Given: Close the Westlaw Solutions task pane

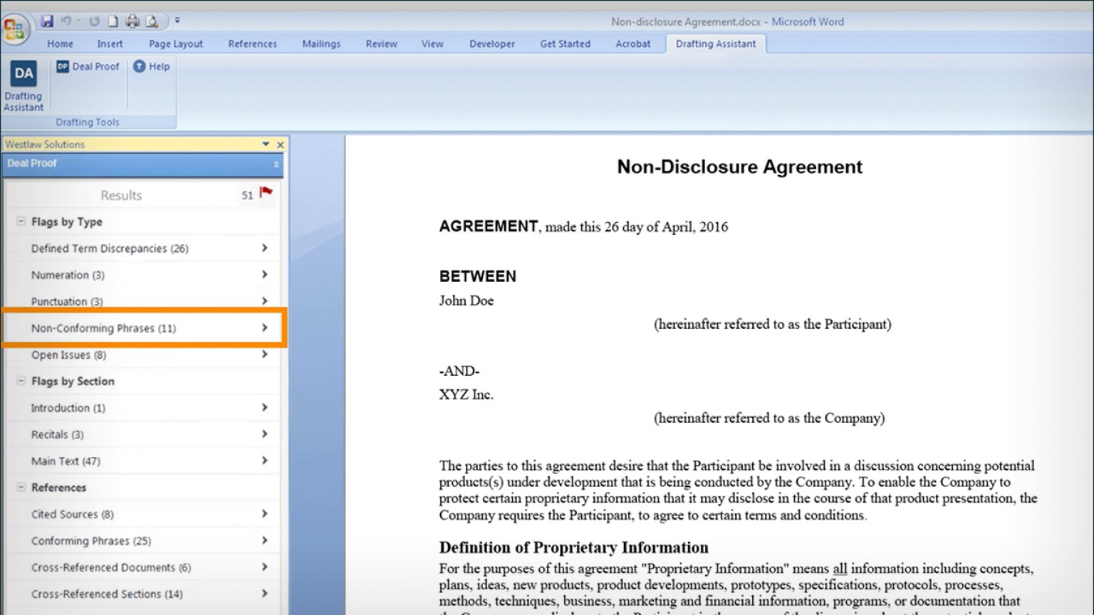Looking at the screenshot, I should coord(280,144).
